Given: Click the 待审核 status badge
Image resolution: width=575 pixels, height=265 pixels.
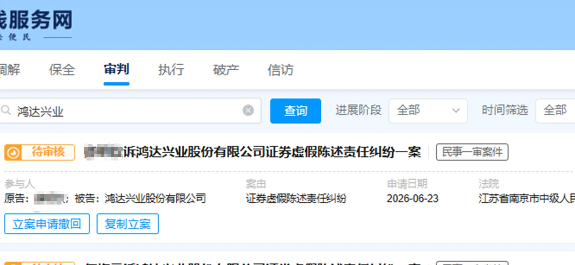Looking at the screenshot, I should [x=40, y=152].
